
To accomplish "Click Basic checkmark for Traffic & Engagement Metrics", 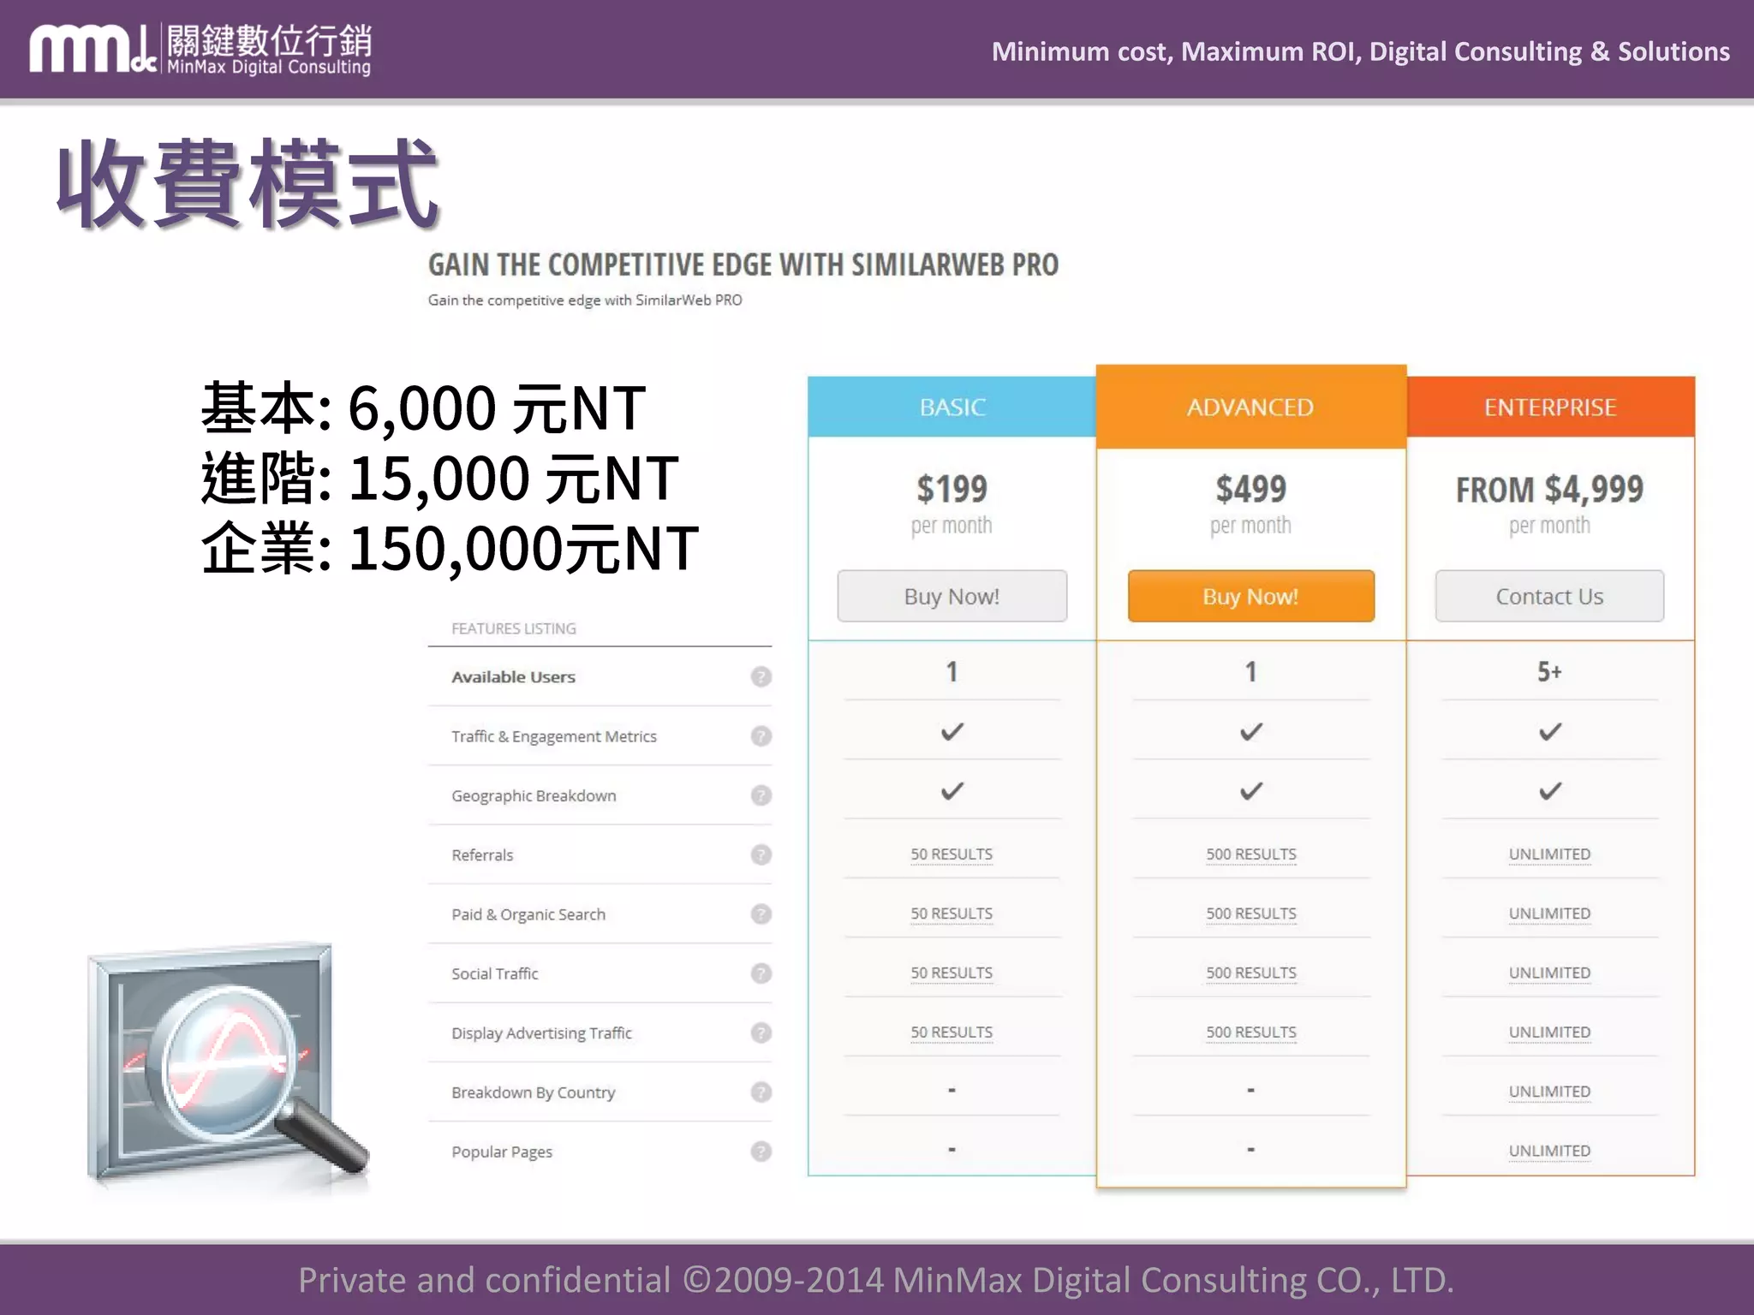I will tap(952, 732).
